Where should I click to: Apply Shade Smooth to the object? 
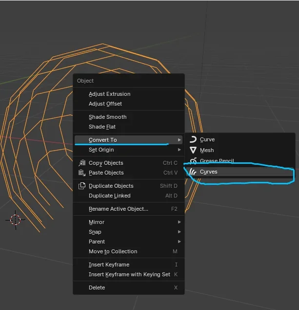tap(129, 117)
